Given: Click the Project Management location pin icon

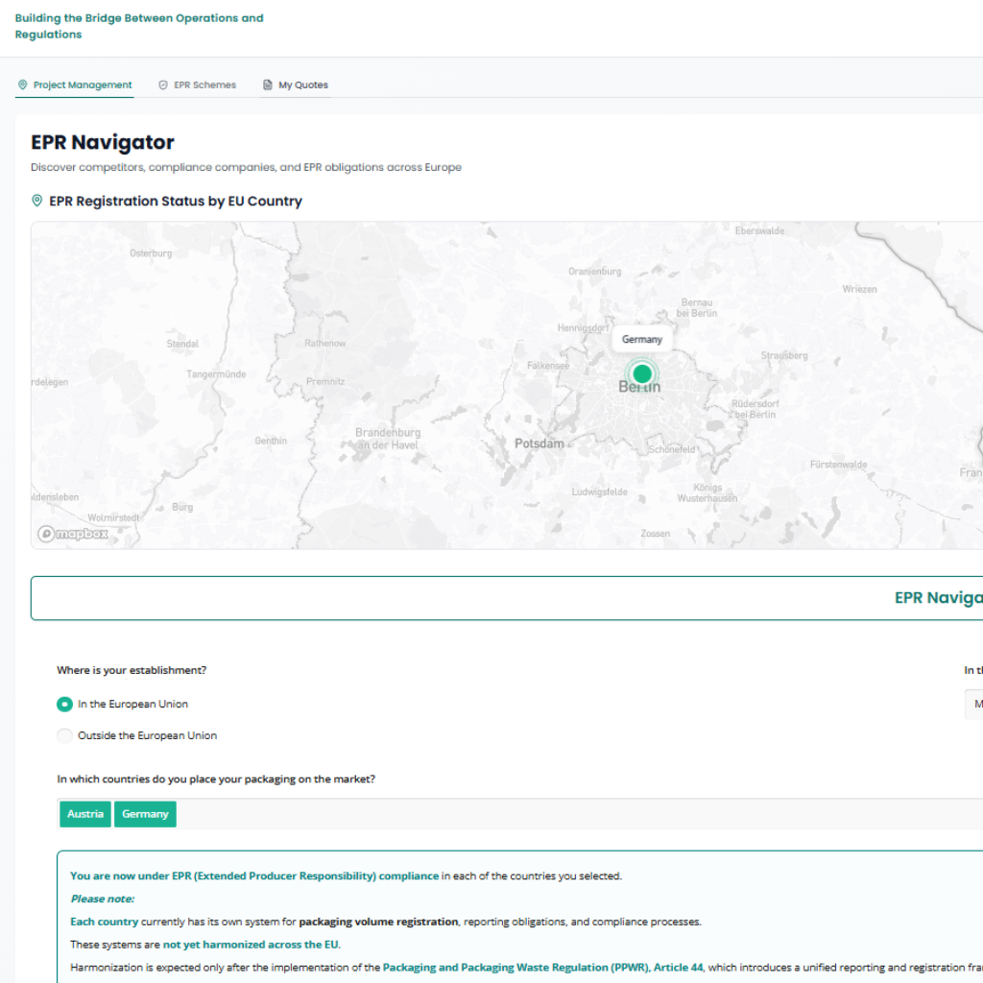Looking at the screenshot, I should point(23,84).
